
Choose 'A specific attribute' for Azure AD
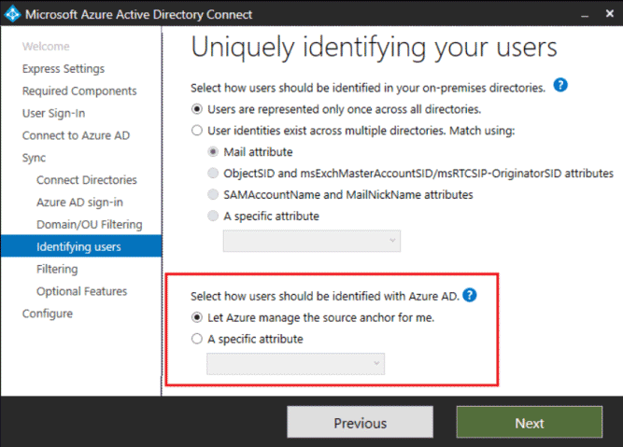pyautogui.click(x=196, y=340)
